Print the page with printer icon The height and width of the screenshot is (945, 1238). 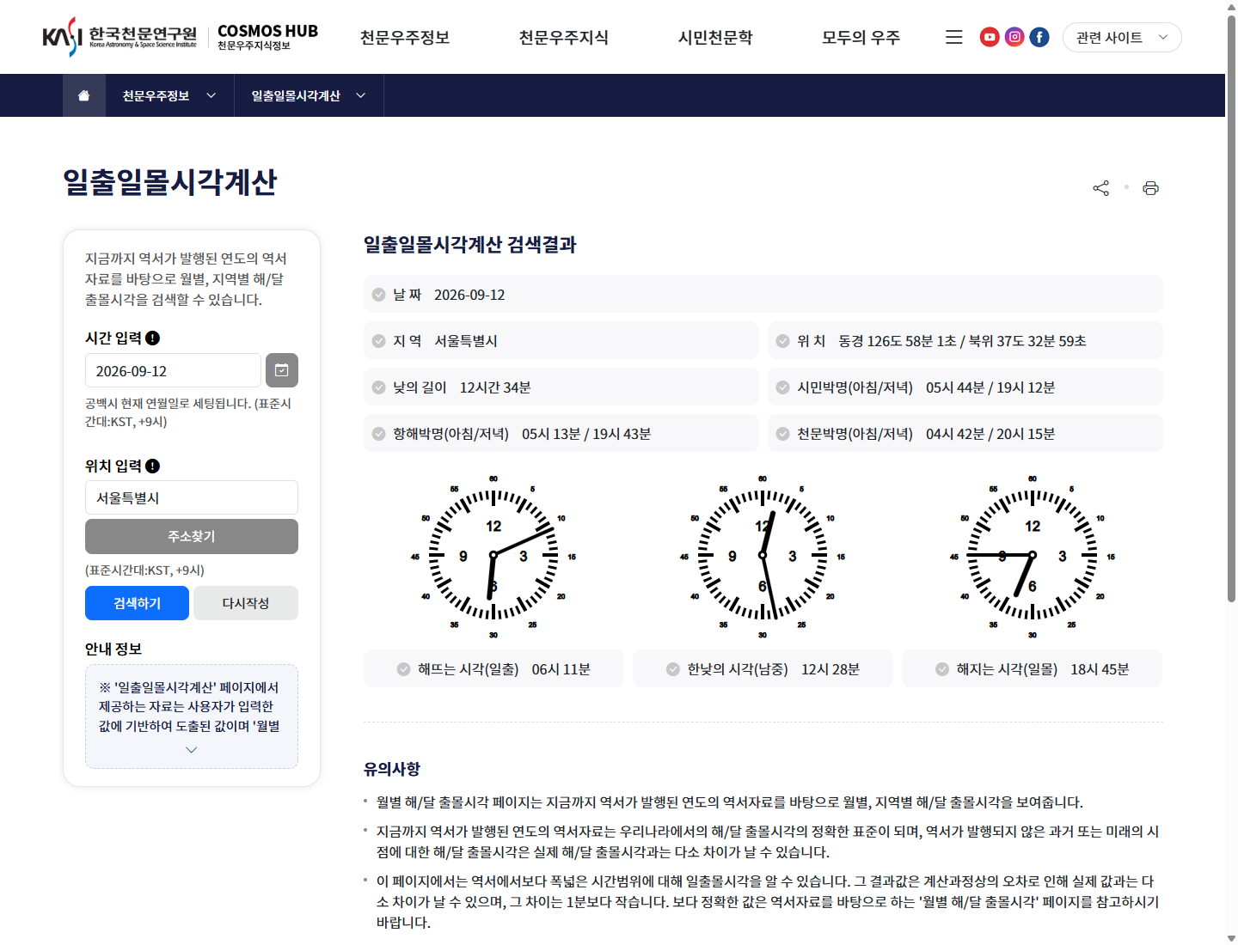1150,188
